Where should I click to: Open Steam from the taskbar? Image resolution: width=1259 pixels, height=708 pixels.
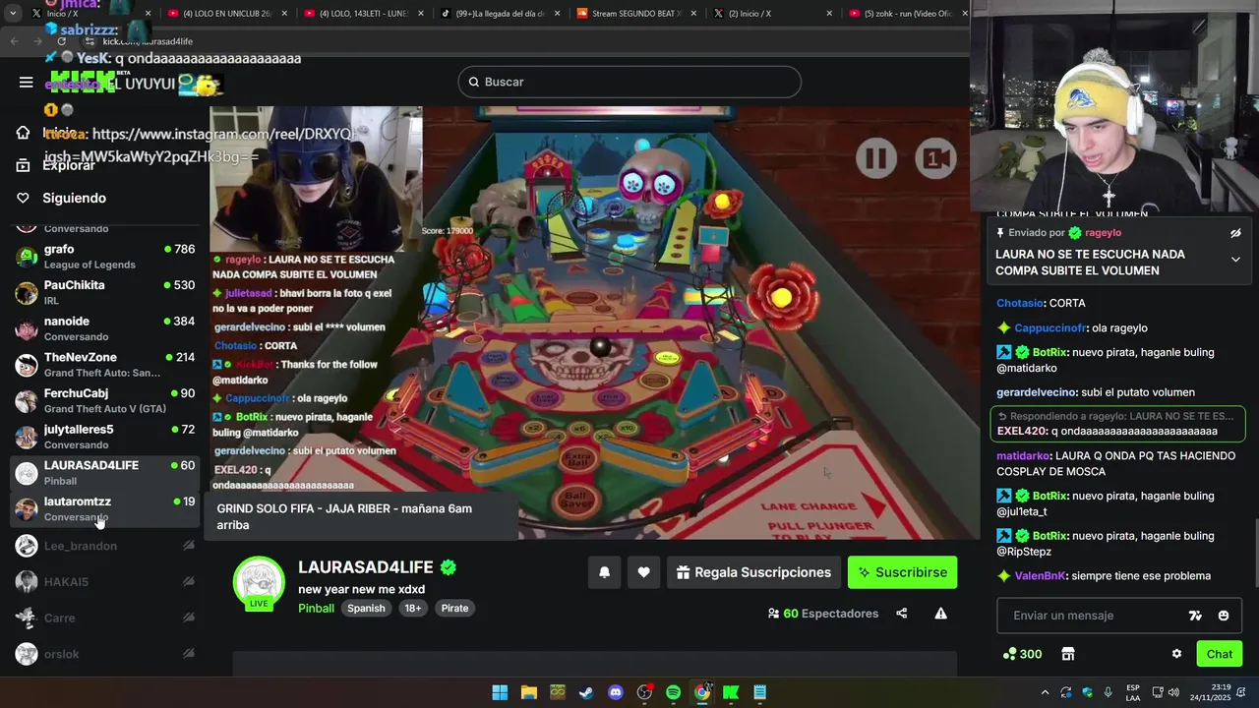[586, 692]
